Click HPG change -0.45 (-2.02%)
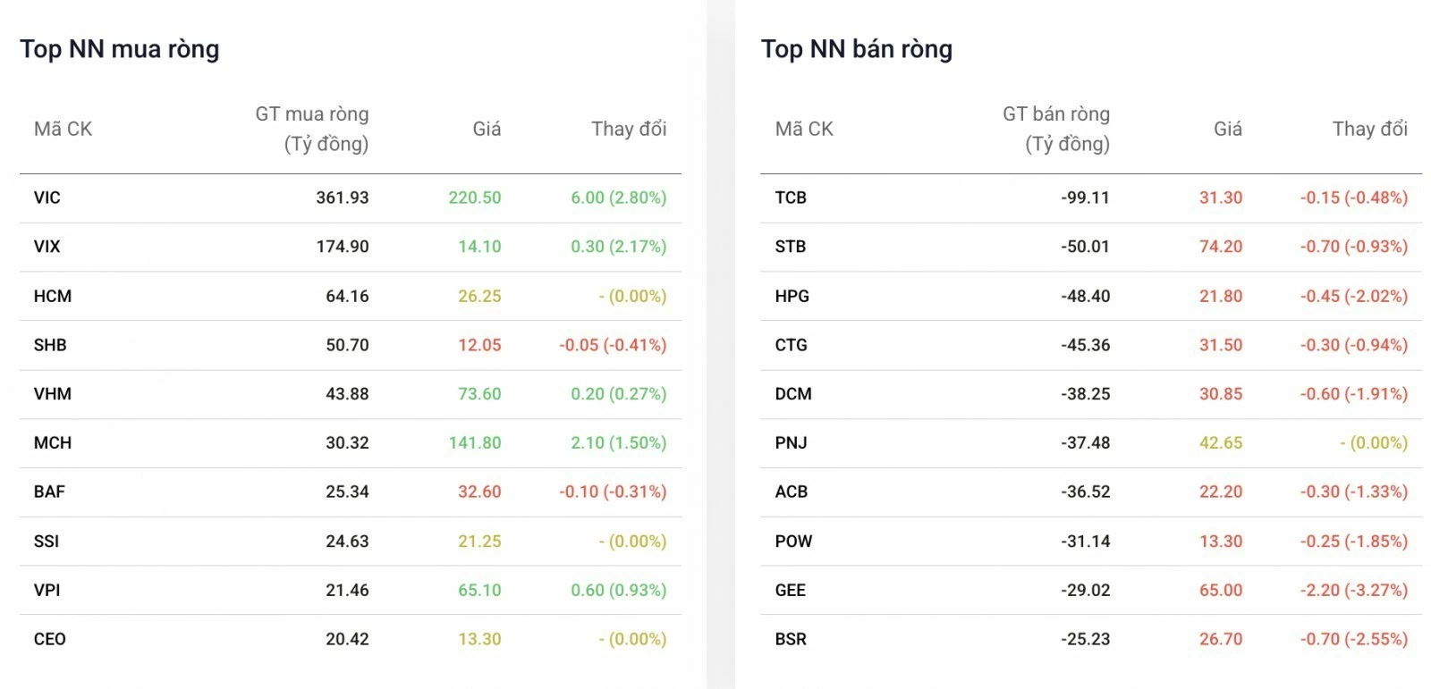 pyautogui.click(x=1354, y=296)
